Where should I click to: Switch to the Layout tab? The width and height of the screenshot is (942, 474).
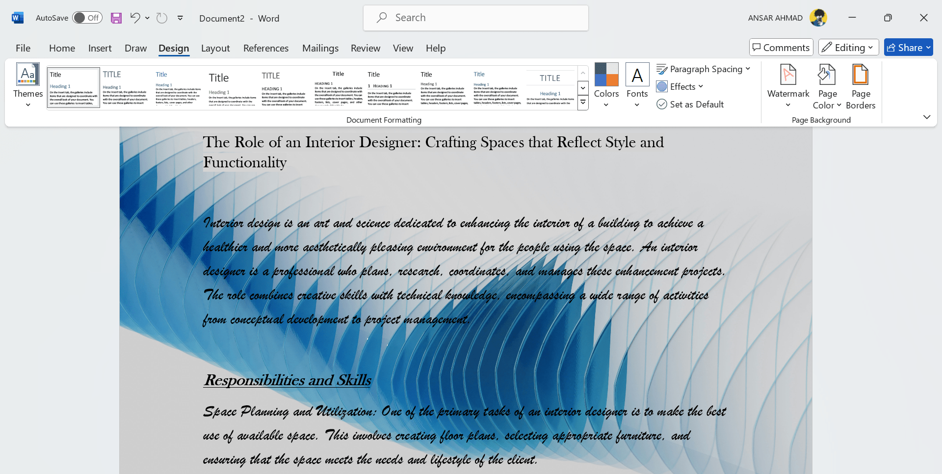[x=215, y=48]
